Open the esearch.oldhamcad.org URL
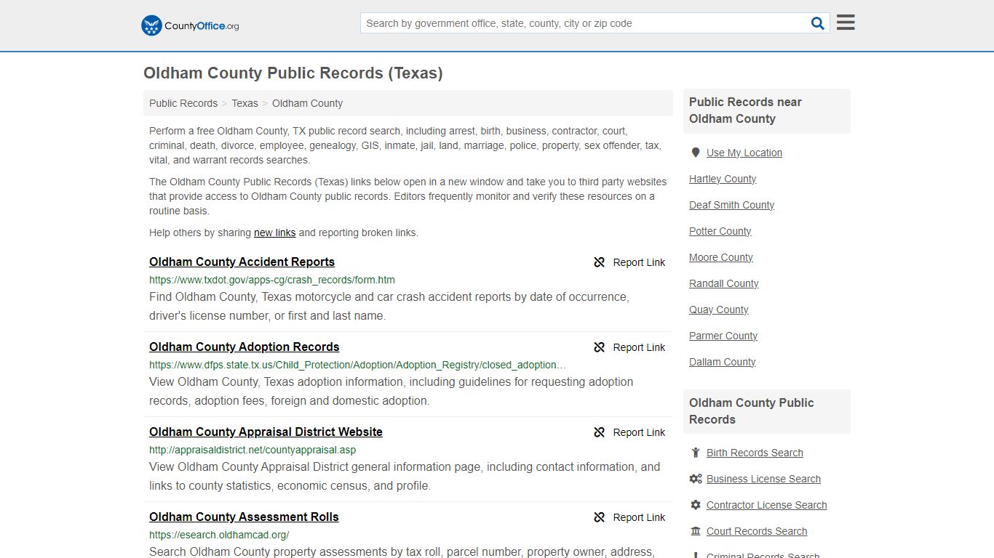This screenshot has height=558, width=994. point(219,535)
